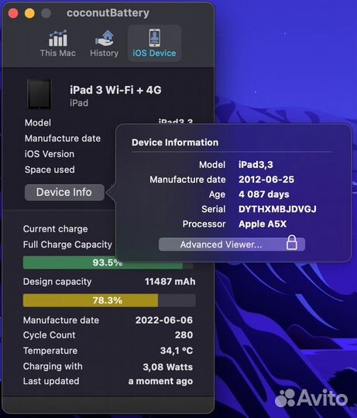Screen dimensions: 357x418
Task: Click the processor value Apple A5X
Action: pos(263,224)
